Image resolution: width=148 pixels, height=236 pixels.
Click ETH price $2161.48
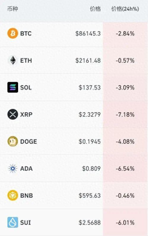coord(88,61)
